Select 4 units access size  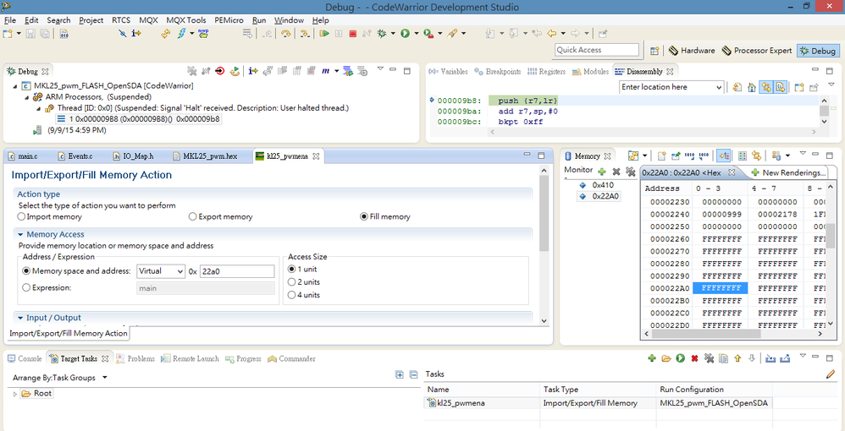point(291,295)
